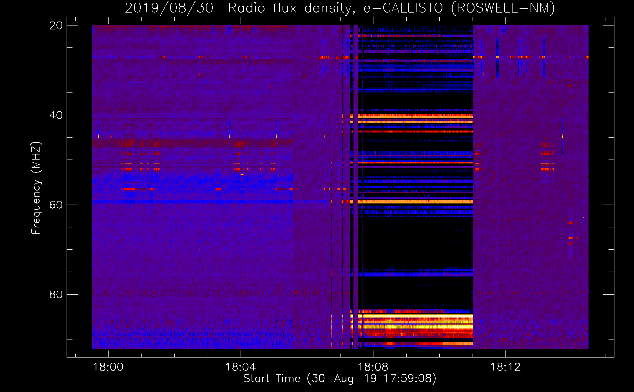The height and width of the screenshot is (392, 634).
Task: Click the 20 frequency tick label
Action: [56, 25]
